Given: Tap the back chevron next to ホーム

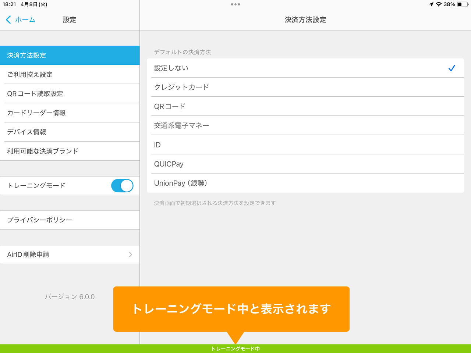Looking at the screenshot, I should coord(8,19).
